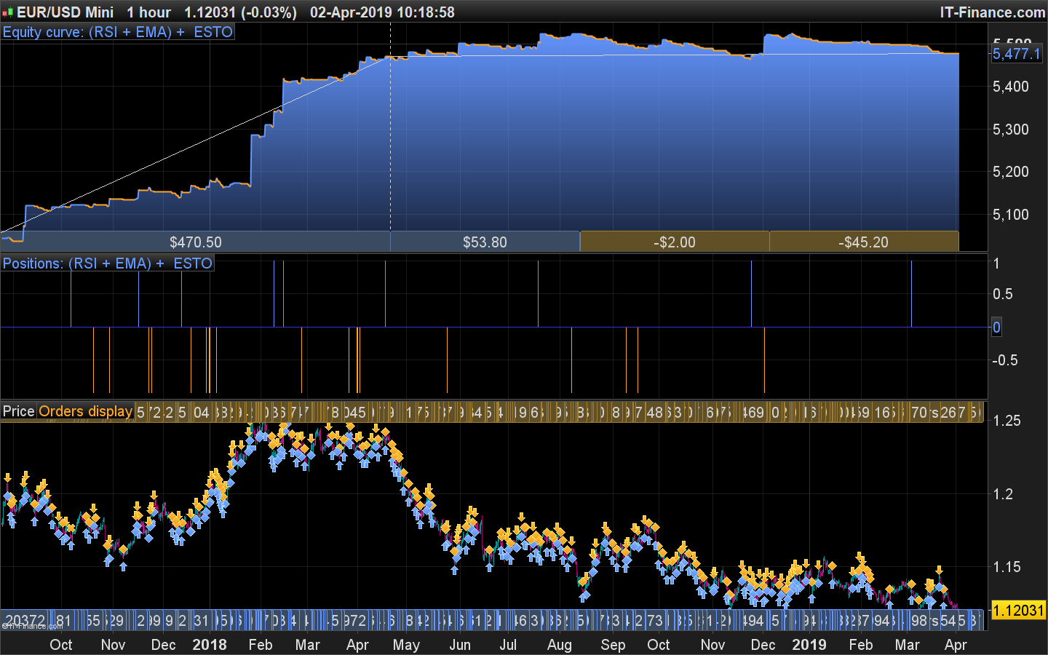Click the Jul label on time axis

(x=508, y=645)
